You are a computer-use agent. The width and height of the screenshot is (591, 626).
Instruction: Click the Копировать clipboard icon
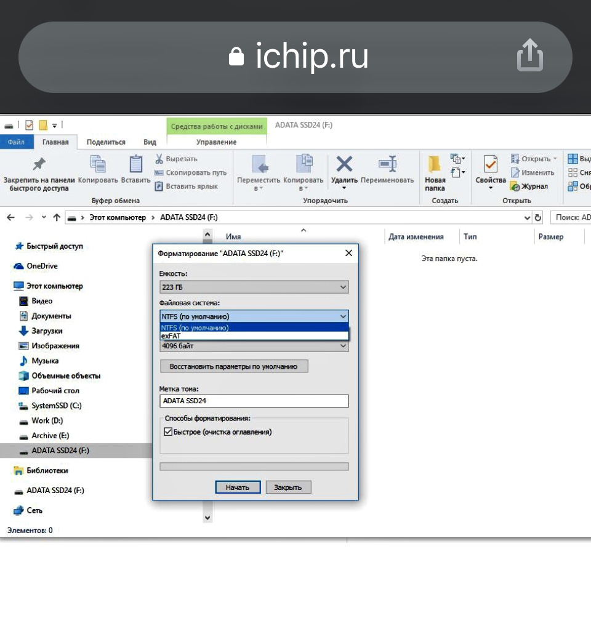point(98,164)
